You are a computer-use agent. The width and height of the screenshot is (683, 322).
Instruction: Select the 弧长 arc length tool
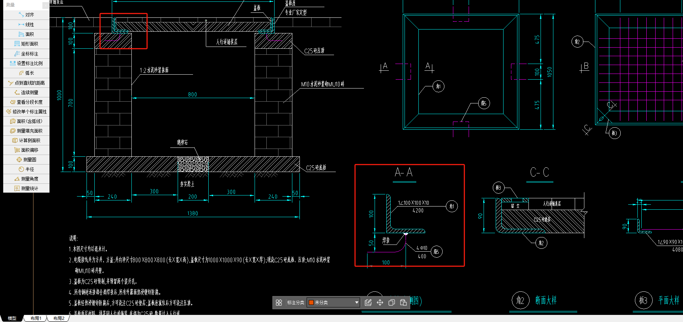click(x=26, y=73)
